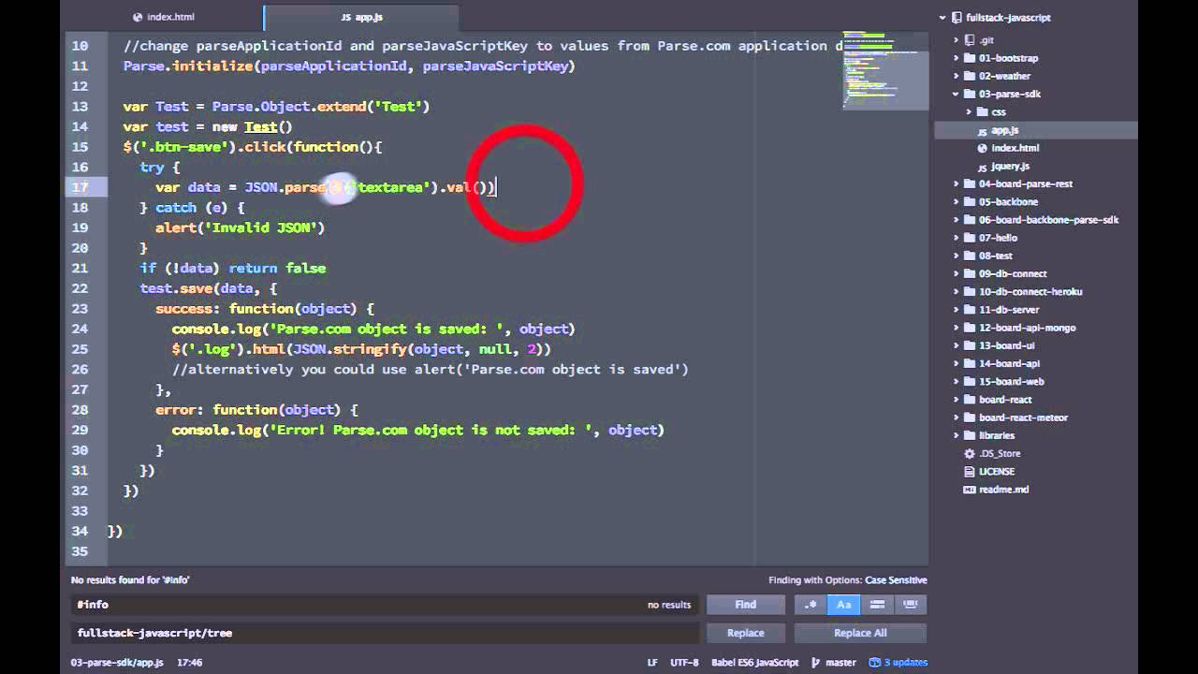1198x674 pixels.
Task: Click the JS icon beside jquery.js
Action: (x=983, y=167)
